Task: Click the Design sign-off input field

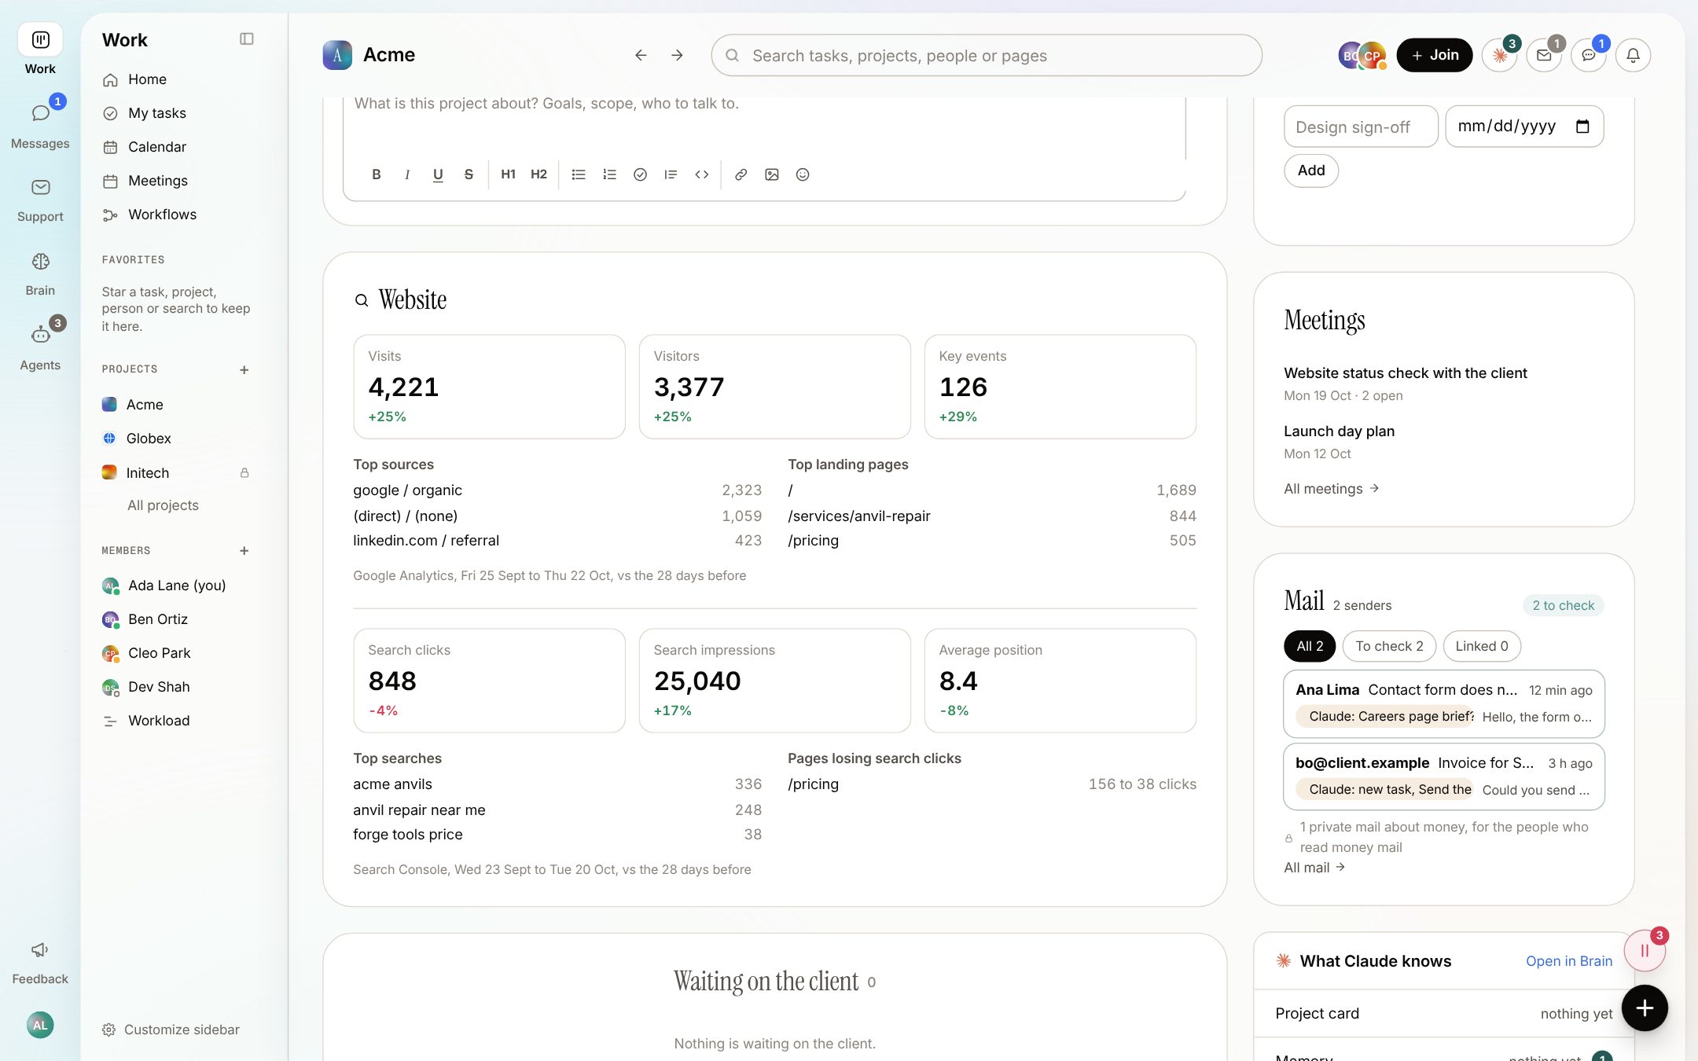Action: (x=1361, y=127)
